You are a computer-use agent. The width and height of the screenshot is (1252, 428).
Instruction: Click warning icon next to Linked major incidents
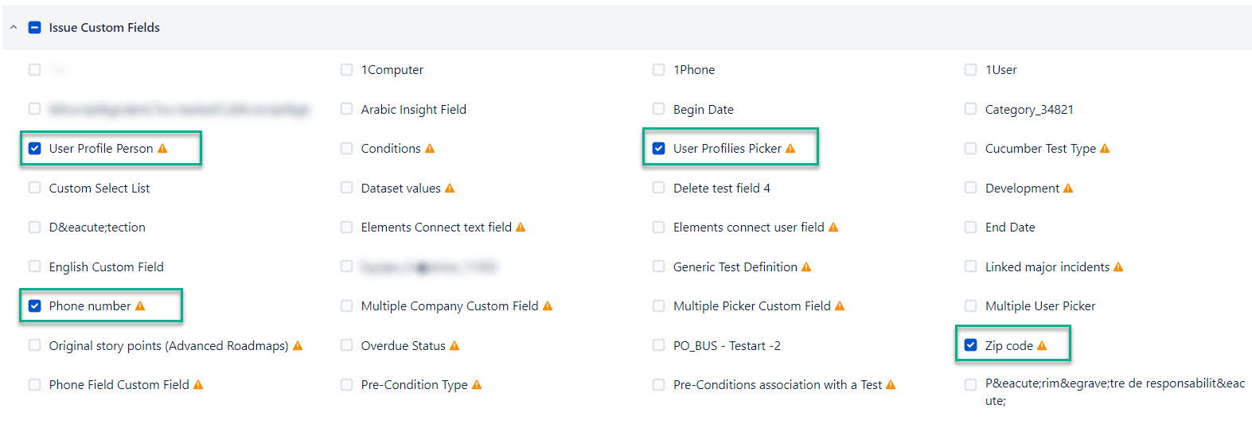[x=1118, y=267]
